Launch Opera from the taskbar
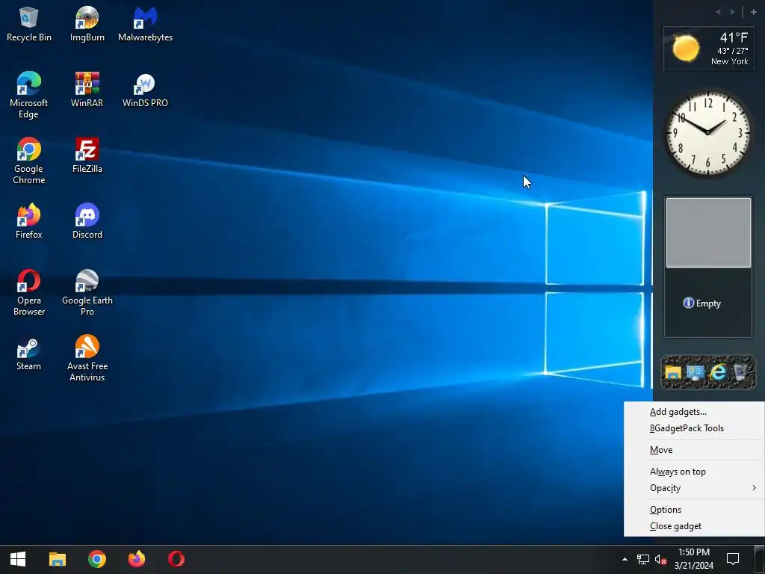This screenshot has height=574, width=765. (176, 559)
